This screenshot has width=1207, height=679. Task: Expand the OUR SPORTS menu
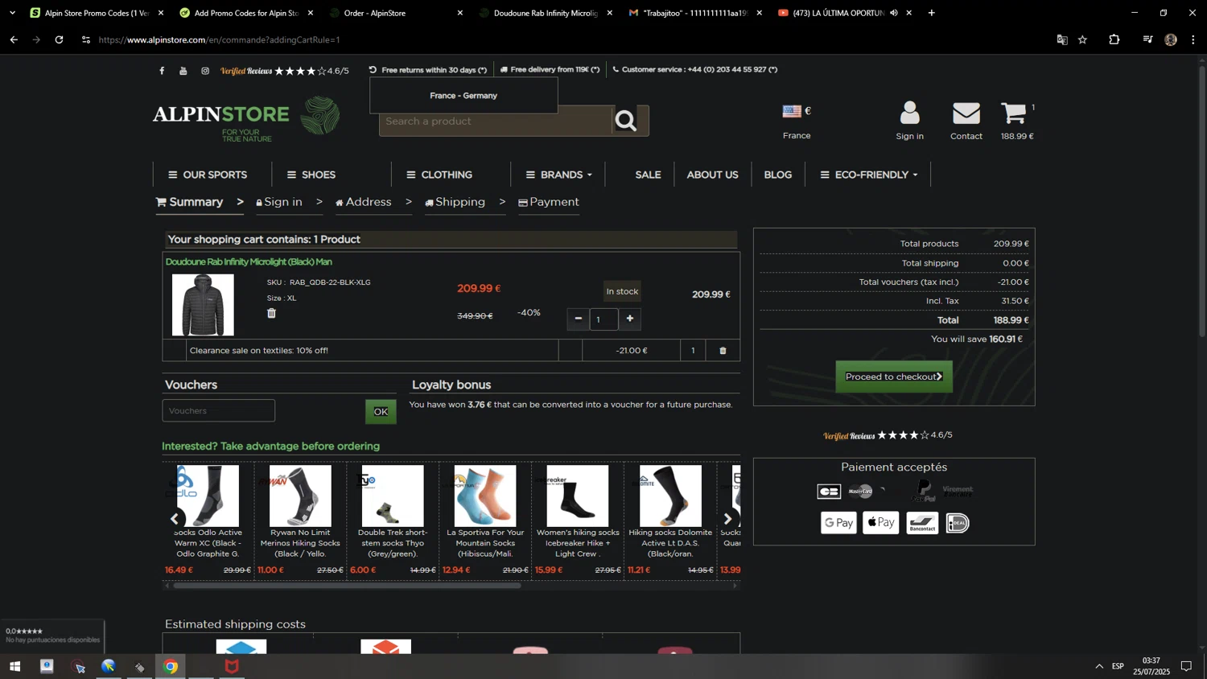208,175
